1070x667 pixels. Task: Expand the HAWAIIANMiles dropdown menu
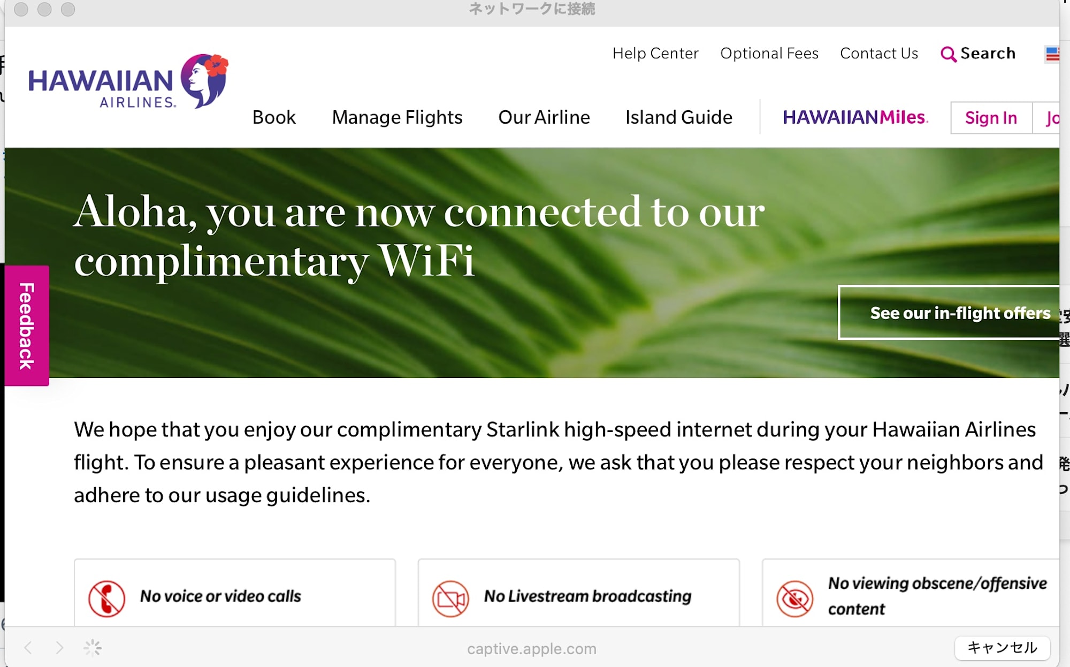coord(854,116)
